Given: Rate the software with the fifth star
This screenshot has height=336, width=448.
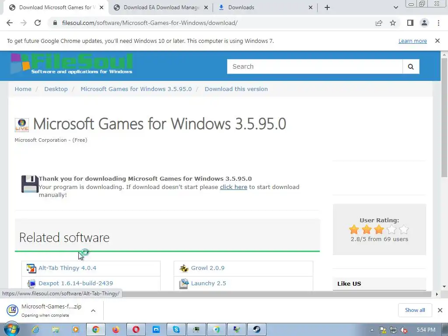Looking at the screenshot, I should tap(404, 229).
